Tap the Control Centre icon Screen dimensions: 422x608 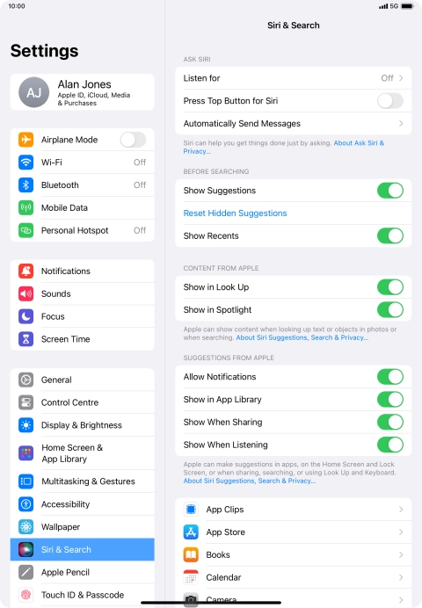(x=26, y=402)
